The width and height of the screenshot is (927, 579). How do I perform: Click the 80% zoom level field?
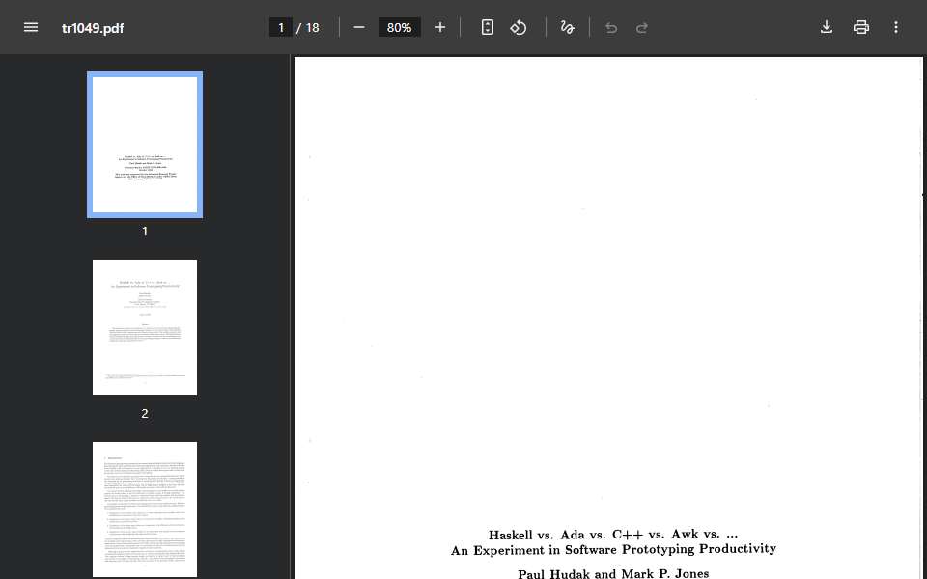[399, 27]
